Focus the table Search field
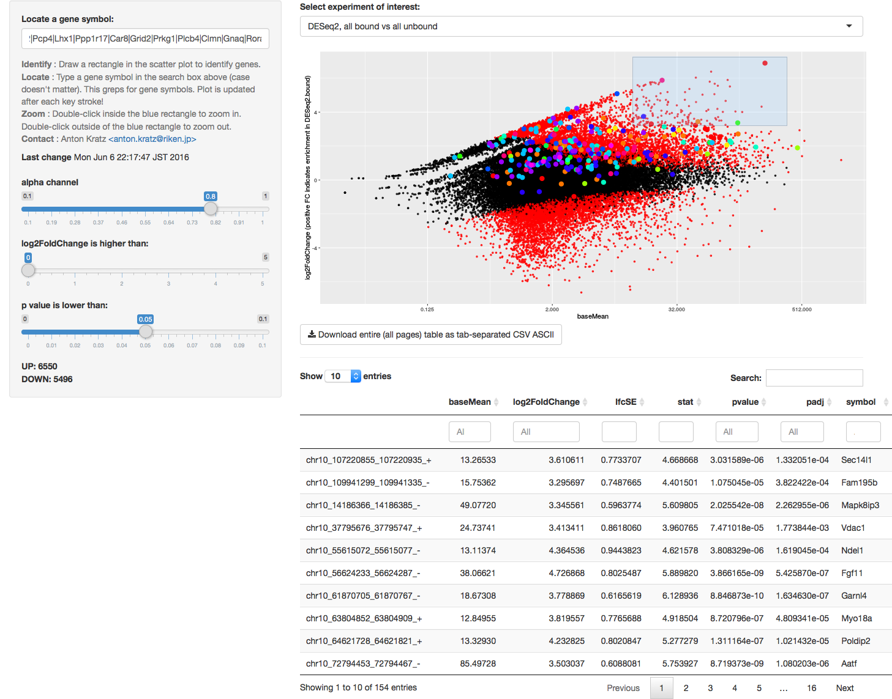The width and height of the screenshot is (892, 699). pos(814,378)
